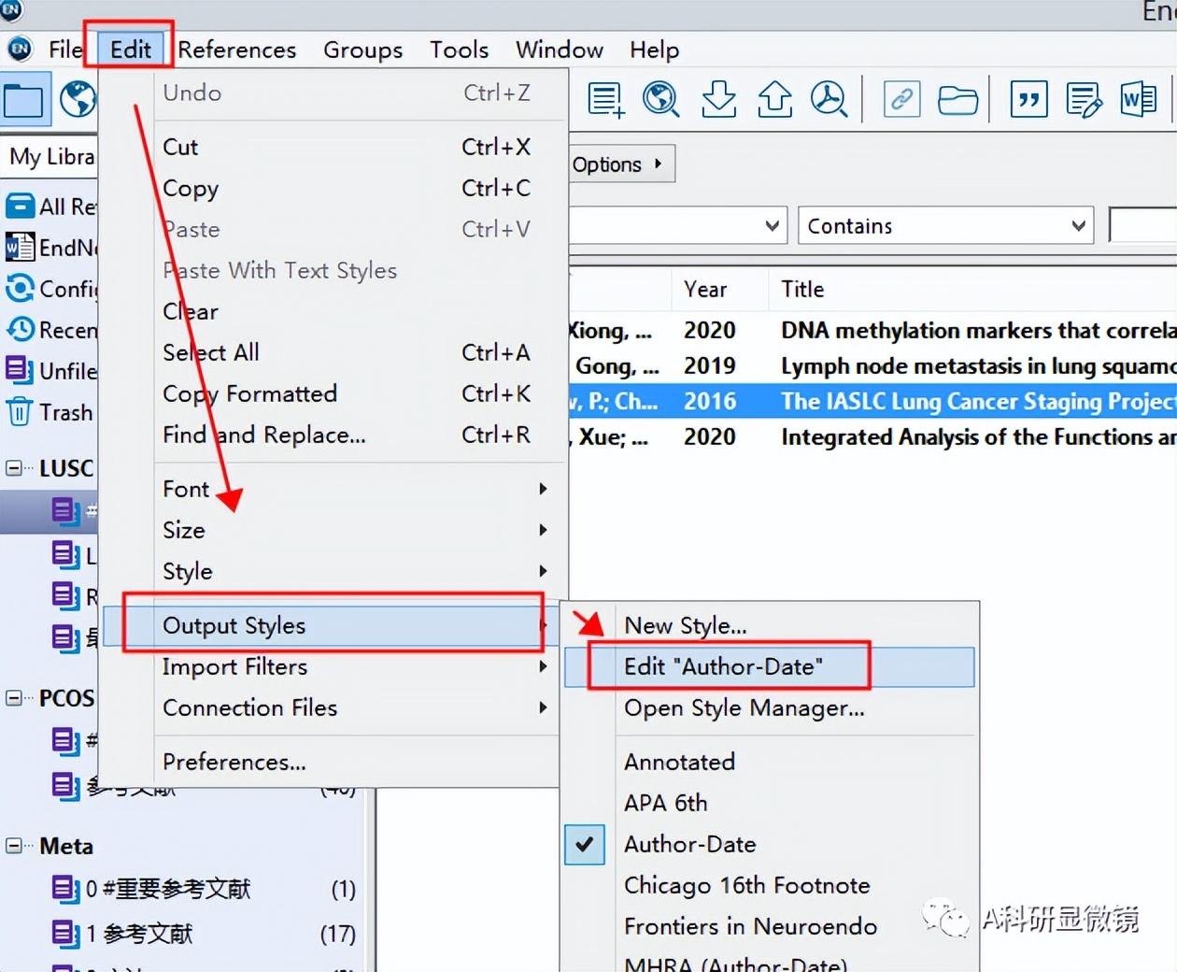Screen dimensions: 1177x972
Task: Open the File menu
Action: coord(65,50)
